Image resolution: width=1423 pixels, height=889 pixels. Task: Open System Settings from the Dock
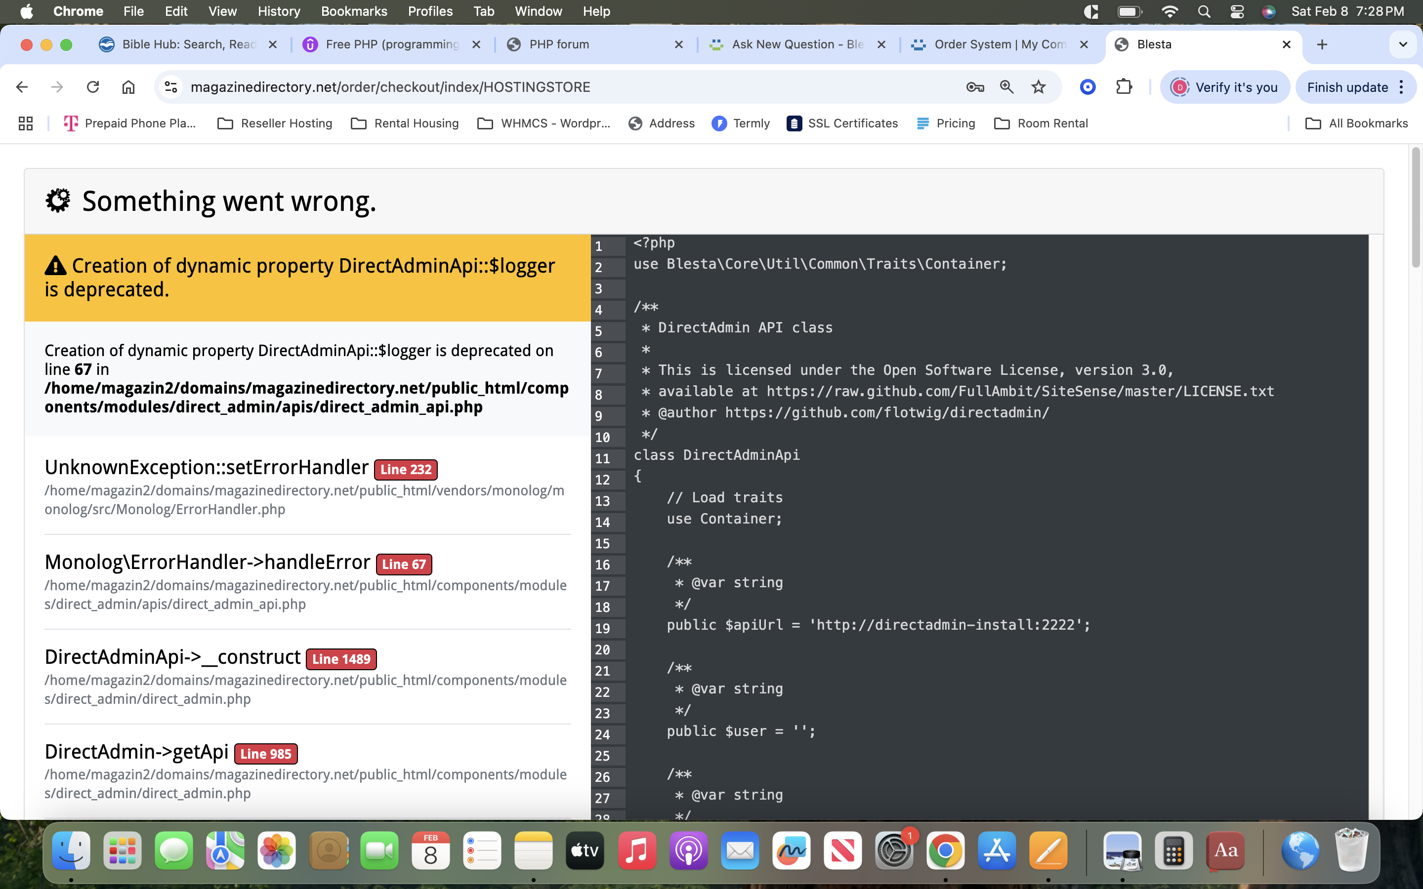pos(894,851)
